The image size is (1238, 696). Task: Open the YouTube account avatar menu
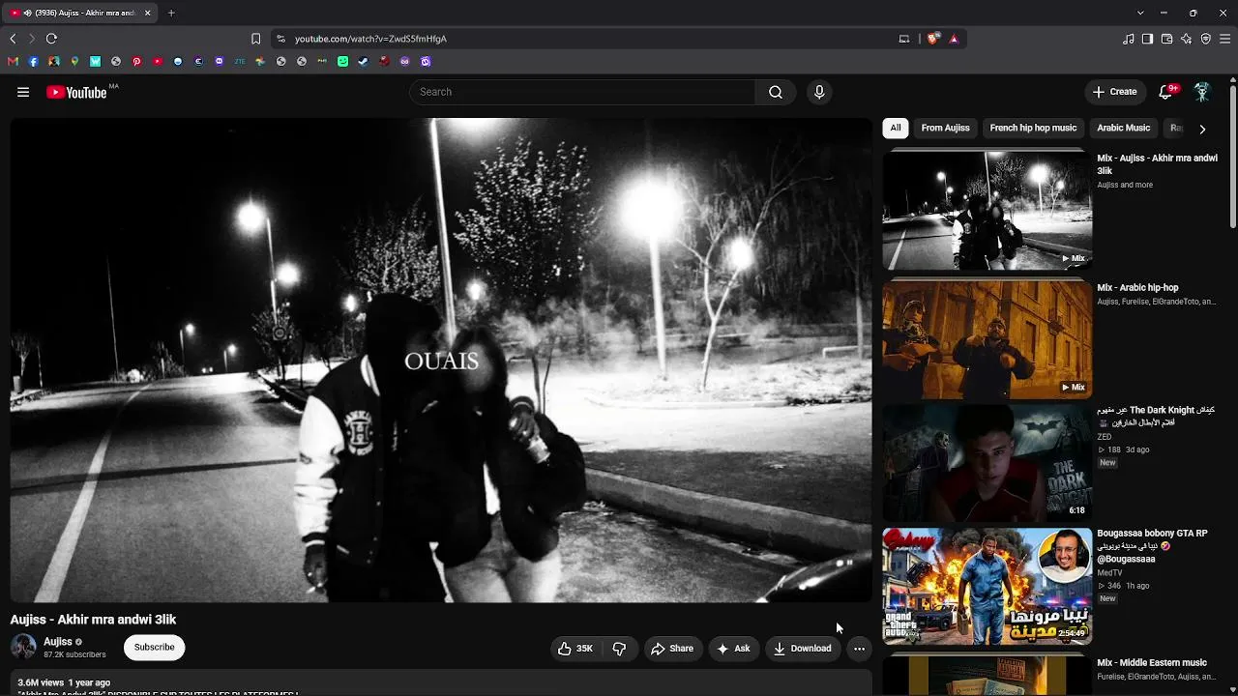[x=1202, y=92]
